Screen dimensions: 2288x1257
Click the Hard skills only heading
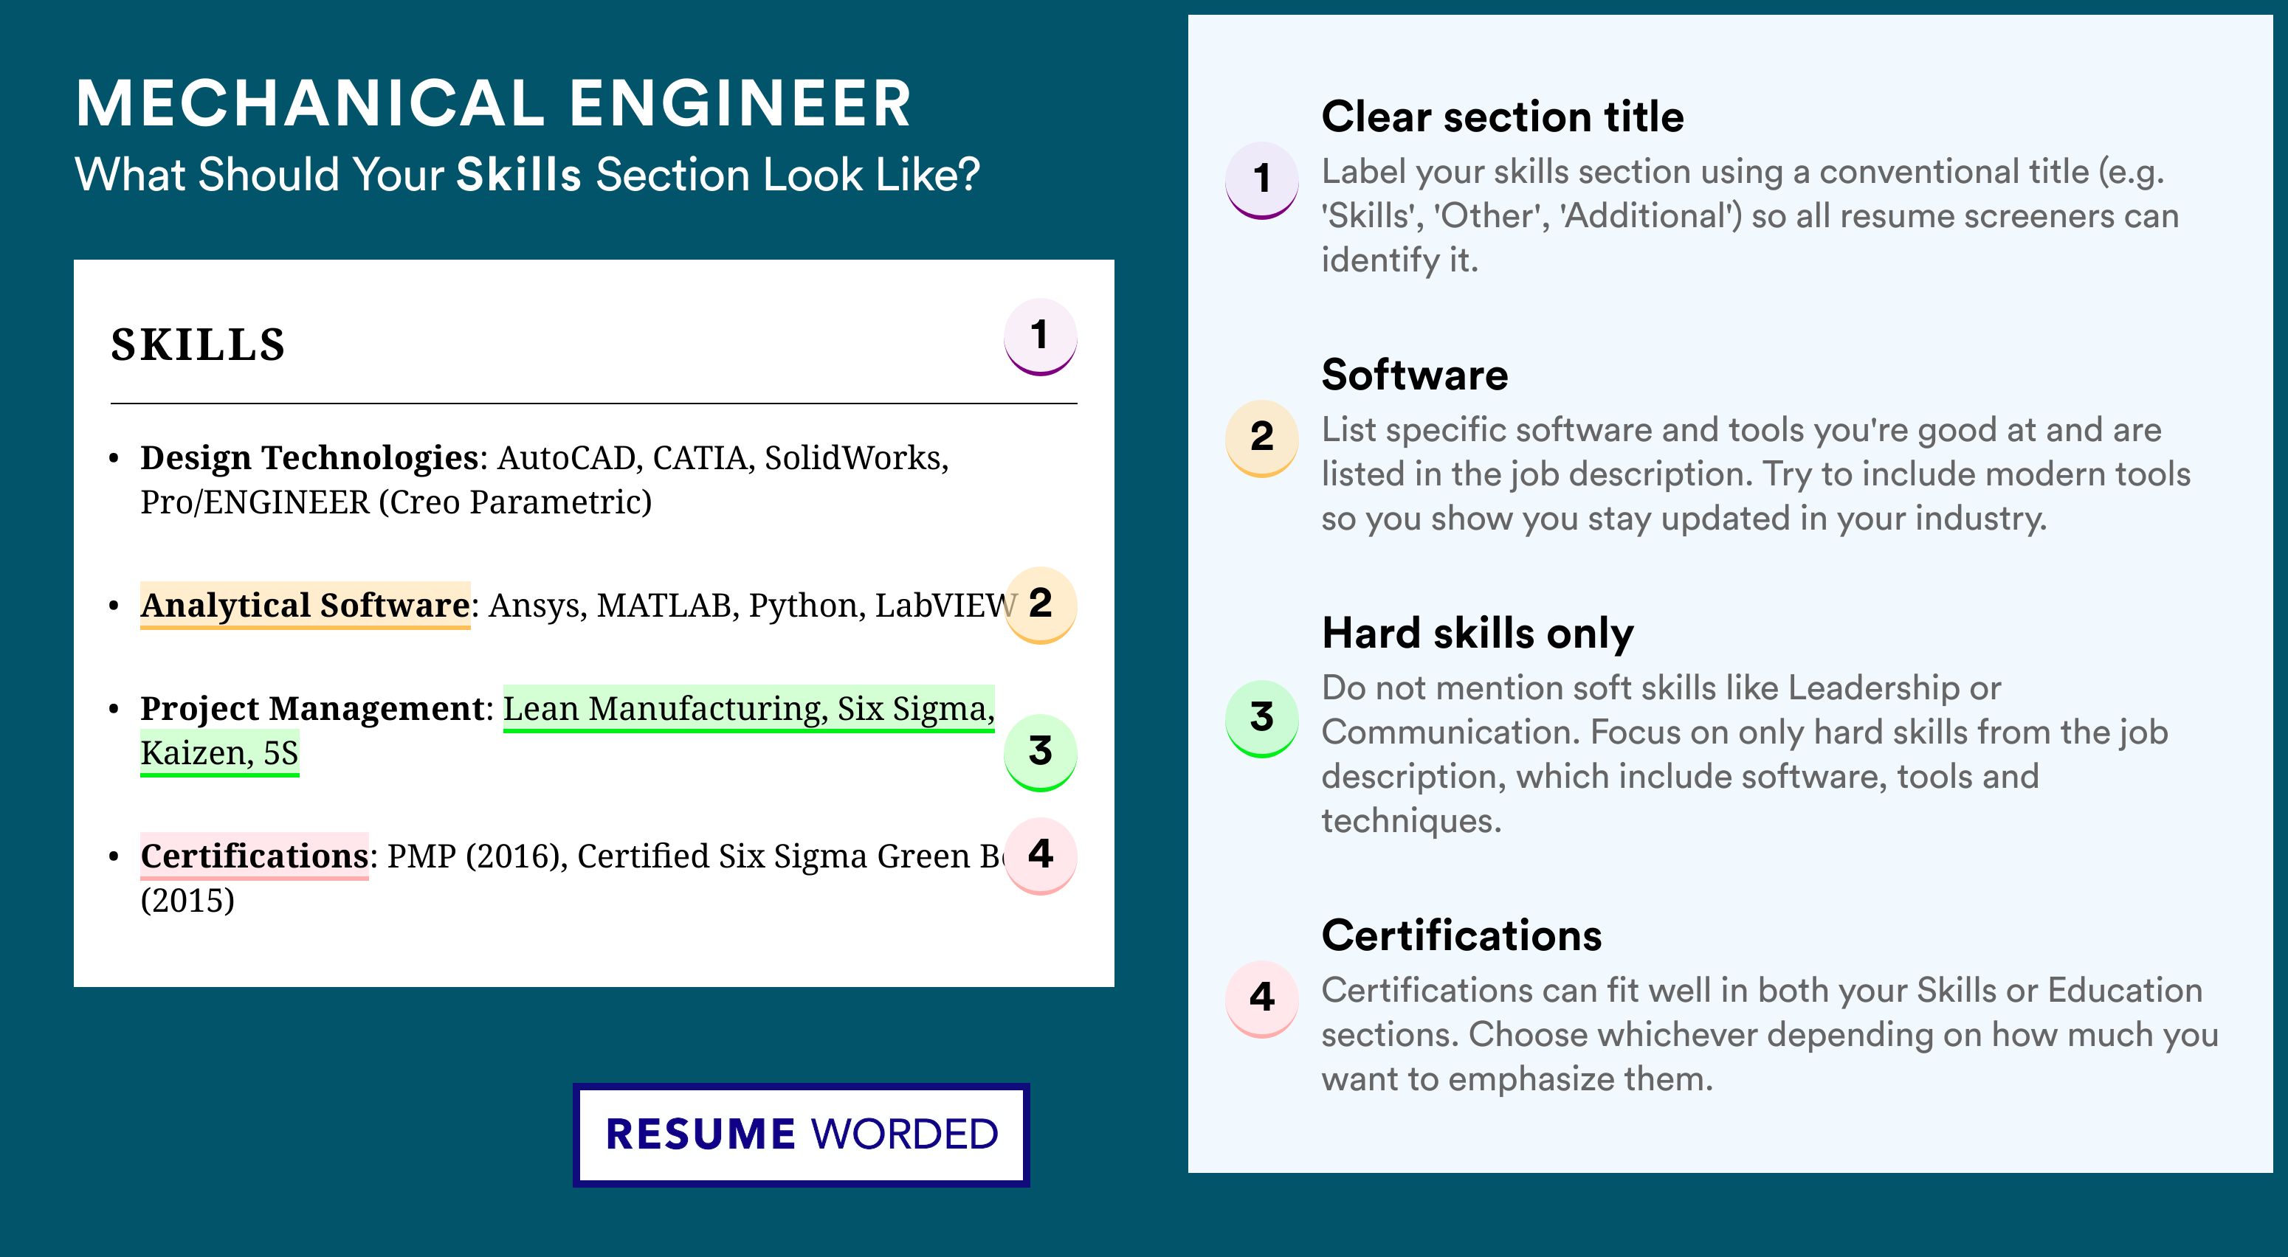[x=1477, y=634]
